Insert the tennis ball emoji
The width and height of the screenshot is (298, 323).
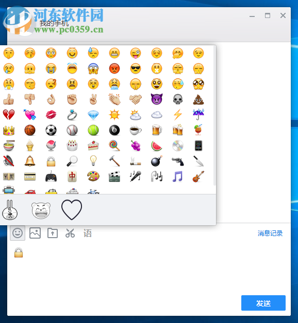pyautogui.click(x=93, y=130)
